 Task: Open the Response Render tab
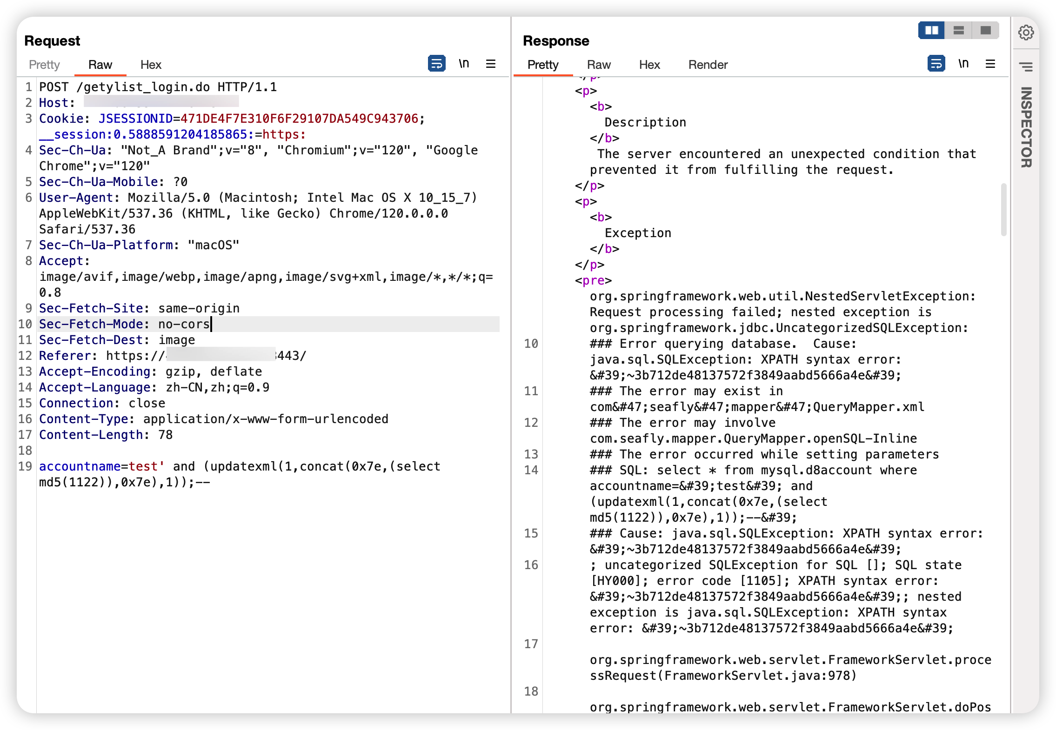[708, 65]
